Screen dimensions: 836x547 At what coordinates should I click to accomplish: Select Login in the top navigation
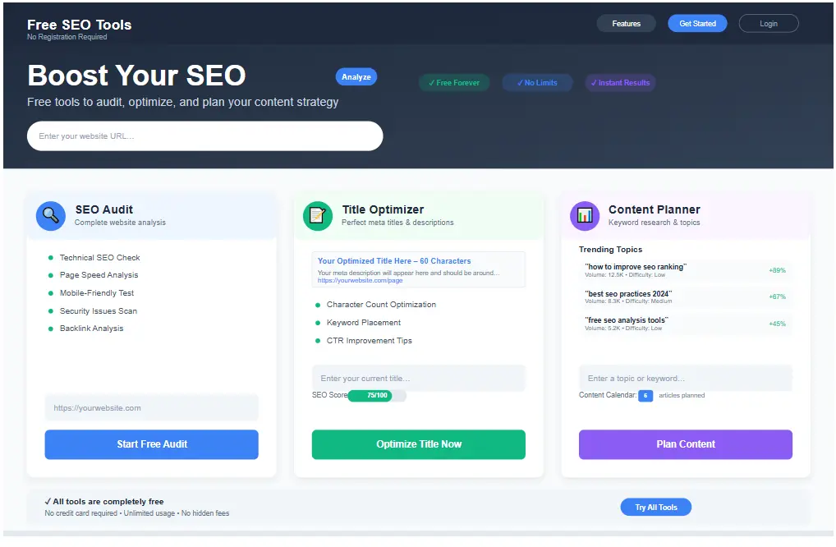[768, 23]
